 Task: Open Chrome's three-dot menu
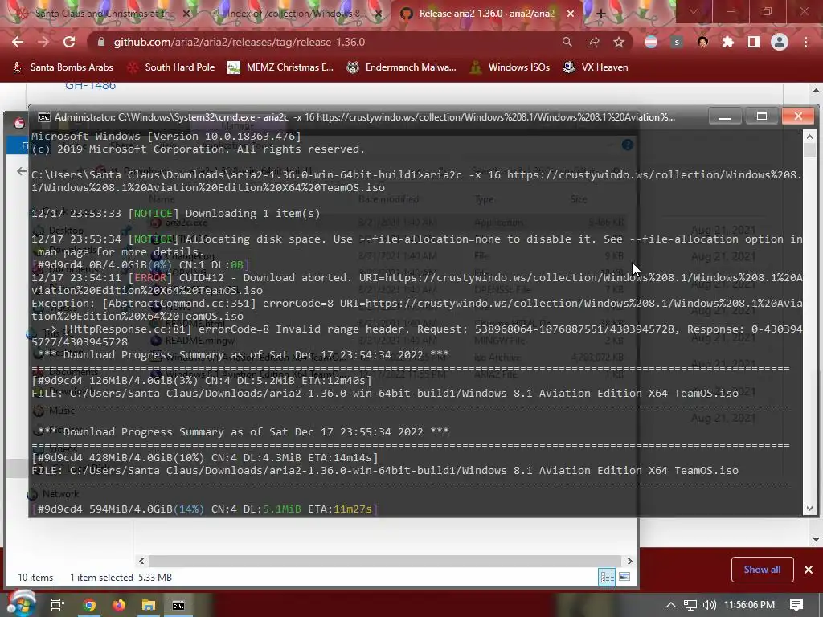[x=805, y=42]
